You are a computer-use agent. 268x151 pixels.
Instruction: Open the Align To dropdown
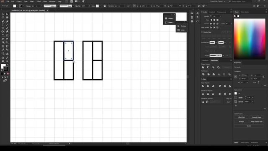pos(229,102)
